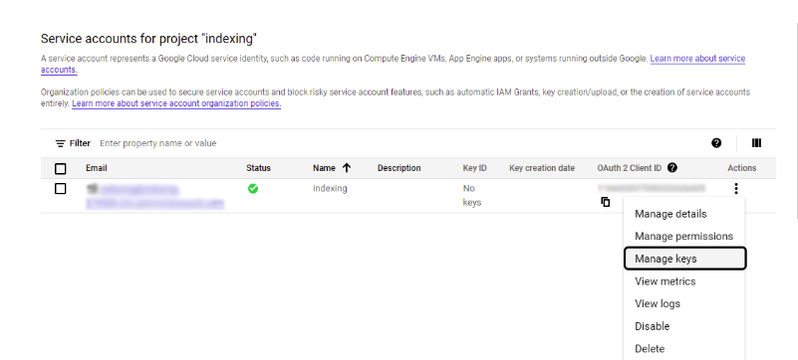
Task: Click the Actions column header
Action: [741, 168]
